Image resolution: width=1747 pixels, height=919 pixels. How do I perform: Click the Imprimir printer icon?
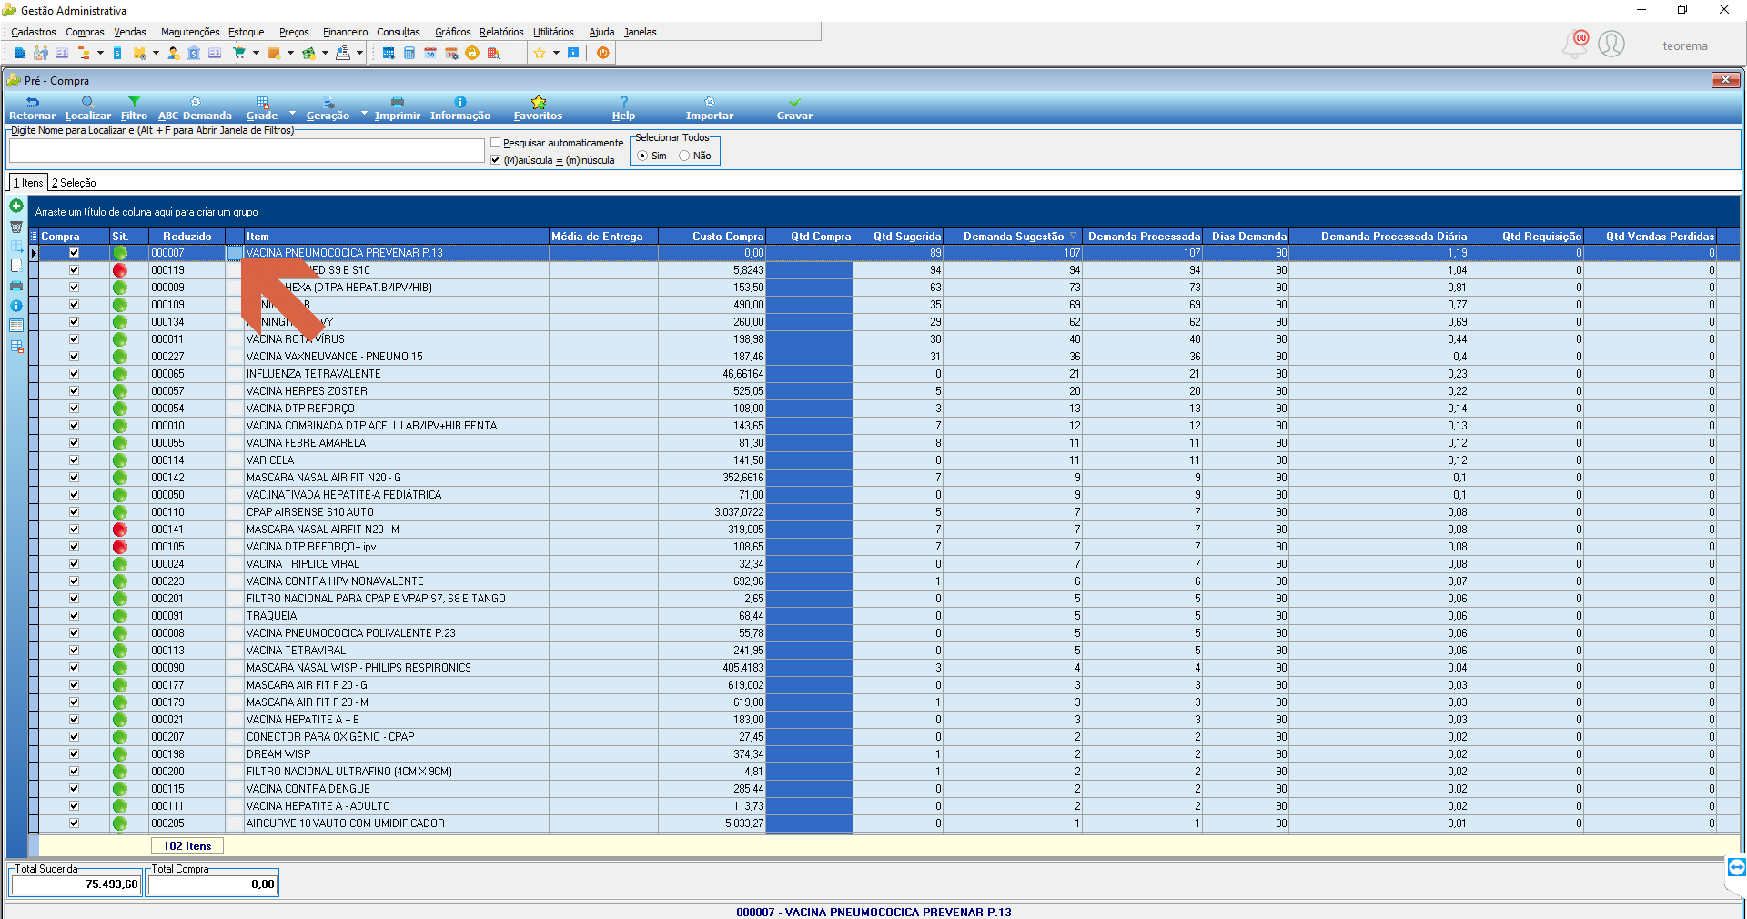coord(398,108)
